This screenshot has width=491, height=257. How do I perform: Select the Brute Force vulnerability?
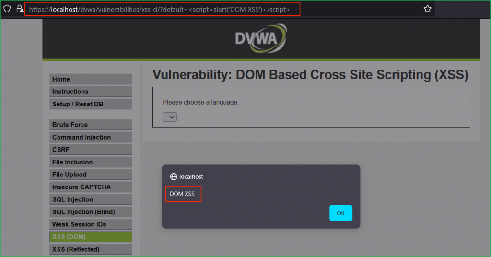point(91,125)
